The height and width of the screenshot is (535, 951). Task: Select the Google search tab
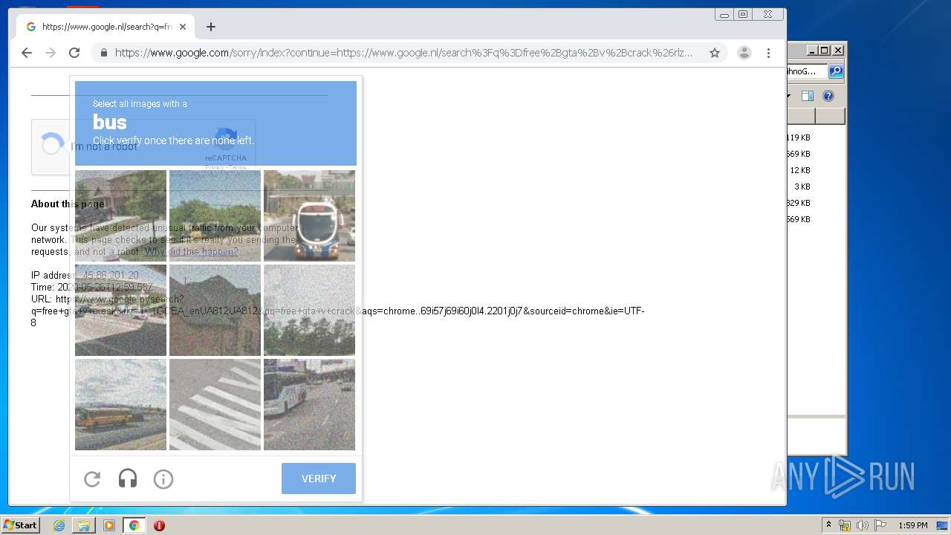tap(106, 27)
